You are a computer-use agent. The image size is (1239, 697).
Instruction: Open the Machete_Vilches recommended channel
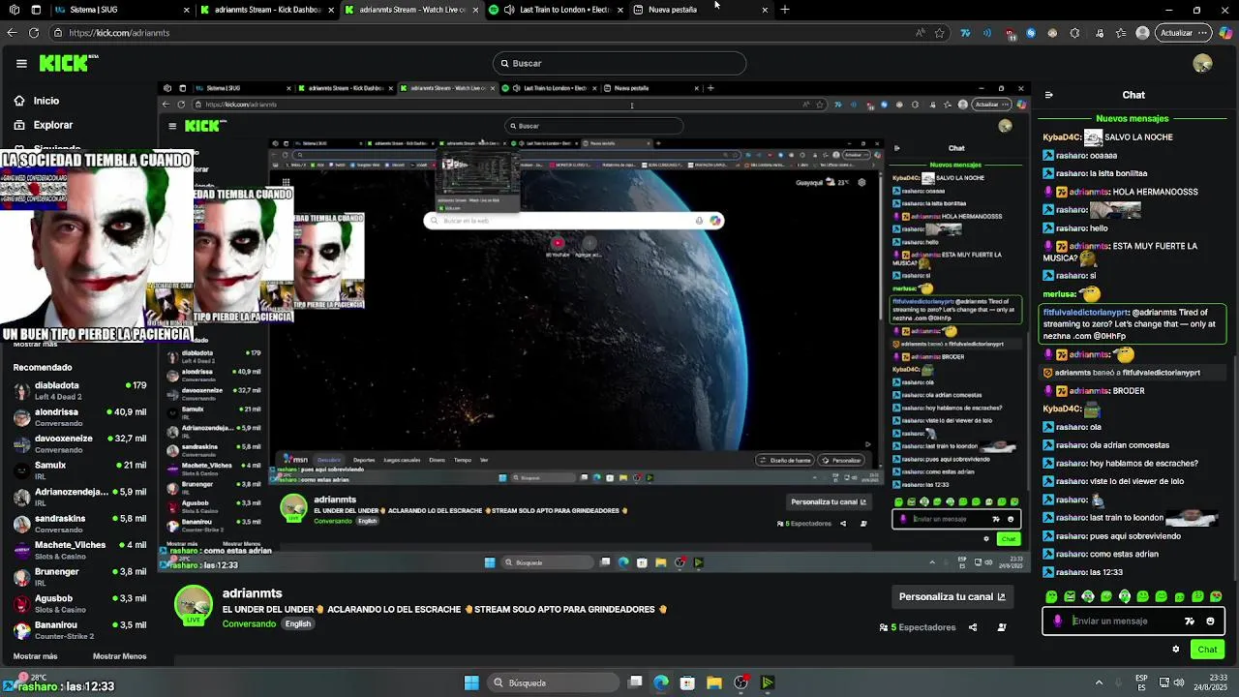79,550
